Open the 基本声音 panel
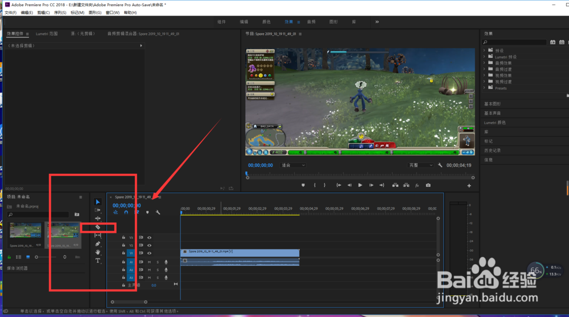Image resolution: width=569 pixels, height=317 pixels. click(x=492, y=113)
